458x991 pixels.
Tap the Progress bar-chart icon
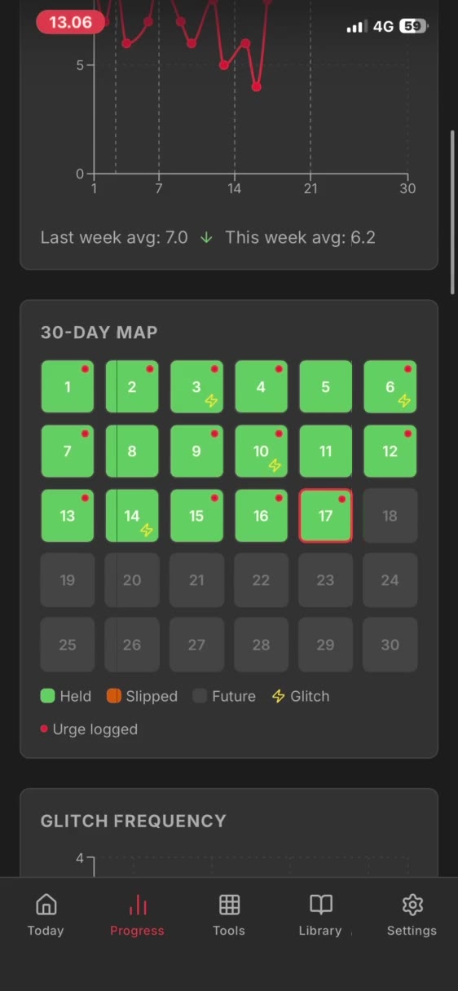point(138,905)
